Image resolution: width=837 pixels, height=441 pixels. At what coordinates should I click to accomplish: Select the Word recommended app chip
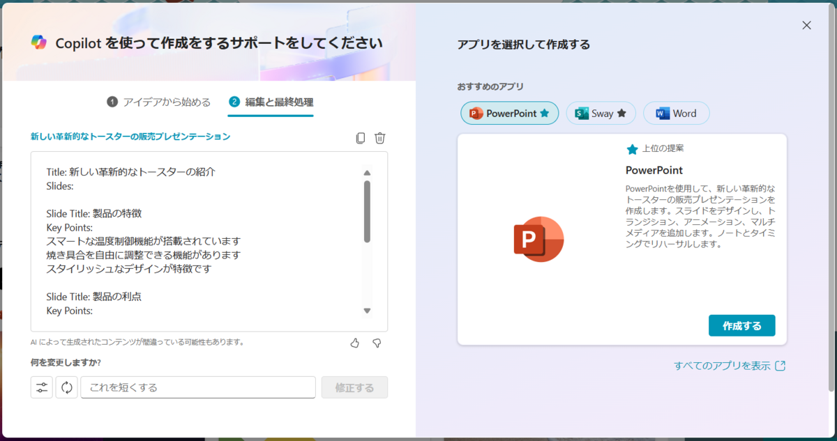pyautogui.click(x=676, y=113)
